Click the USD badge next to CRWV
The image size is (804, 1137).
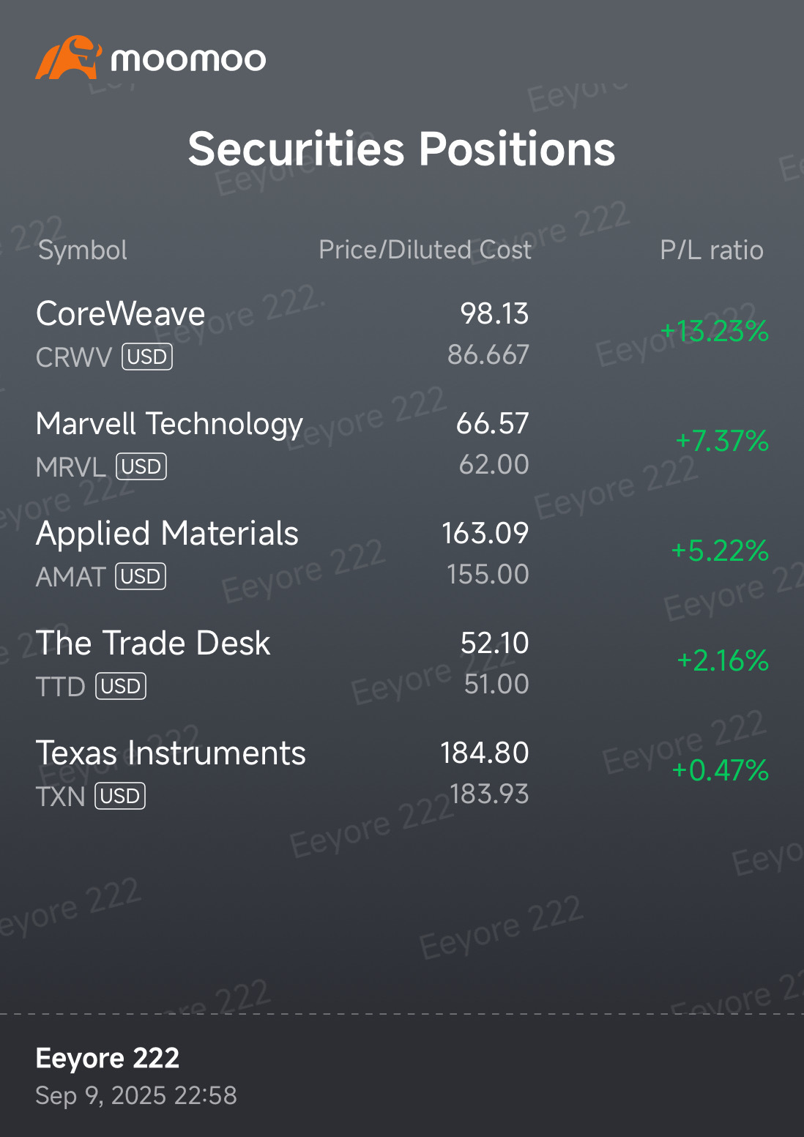coord(147,357)
